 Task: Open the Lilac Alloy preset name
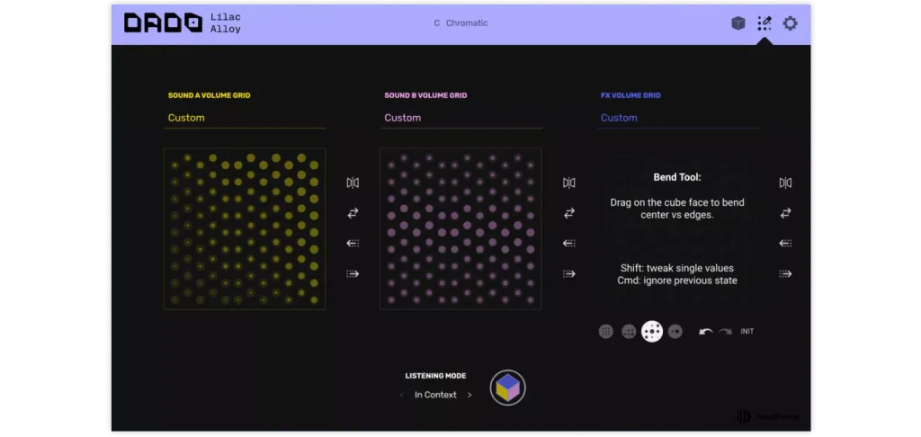tap(226, 22)
